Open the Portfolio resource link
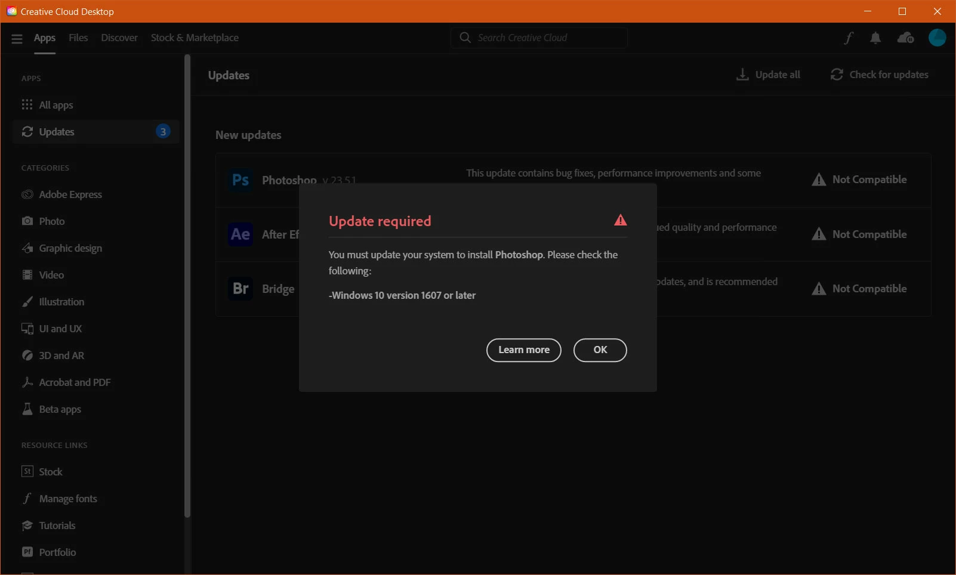 pyautogui.click(x=95, y=552)
